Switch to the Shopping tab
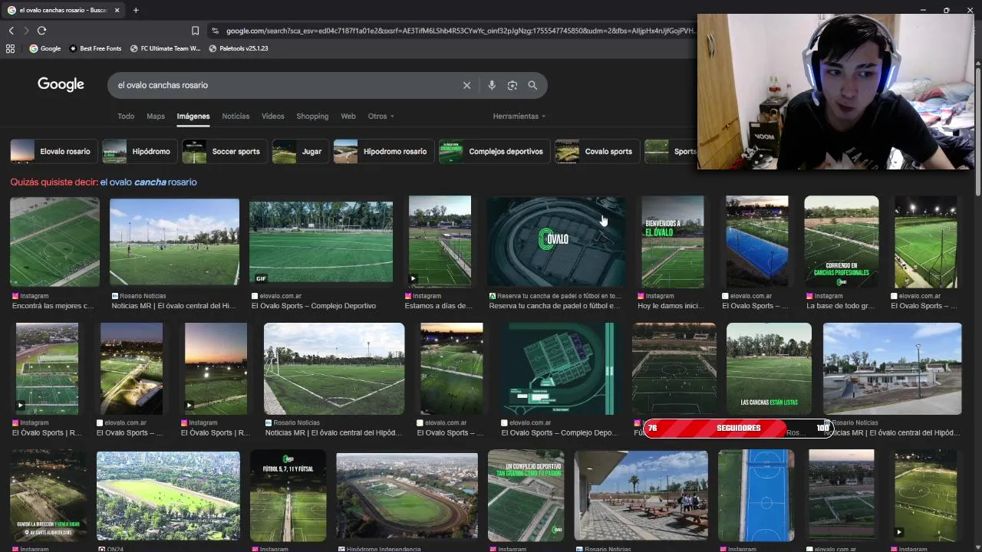Image resolution: width=982 pixels, height=552 pixels. 312,117
